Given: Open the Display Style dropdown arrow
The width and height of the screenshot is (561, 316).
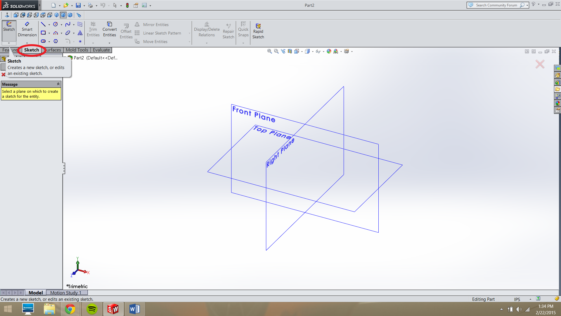Looking at the screenshot, I should [x=313, y=51].
